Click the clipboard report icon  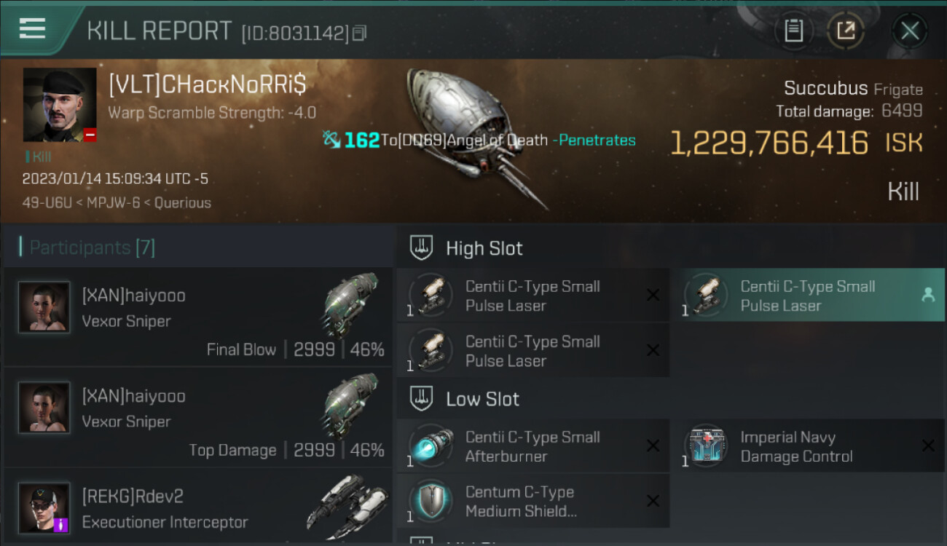(x=793, y=31)
